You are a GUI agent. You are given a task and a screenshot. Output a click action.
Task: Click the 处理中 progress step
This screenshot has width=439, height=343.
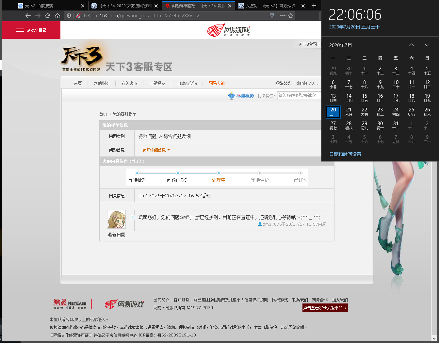219,180
